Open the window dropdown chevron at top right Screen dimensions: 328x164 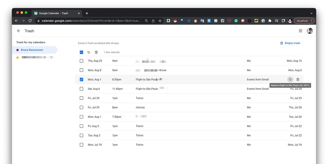(311, 13)
